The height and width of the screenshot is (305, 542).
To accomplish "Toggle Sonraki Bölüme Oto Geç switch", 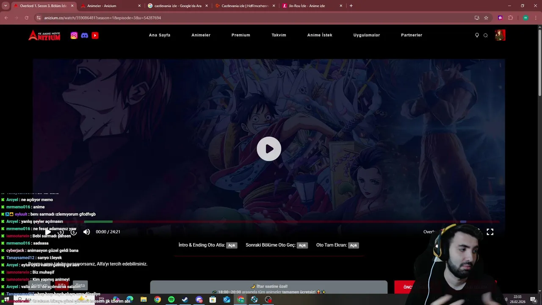I will (302, 245).
